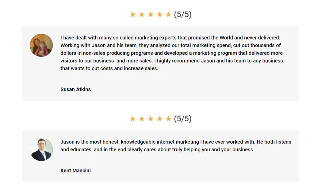Click the Susan Atkins reviewer name

75,90
